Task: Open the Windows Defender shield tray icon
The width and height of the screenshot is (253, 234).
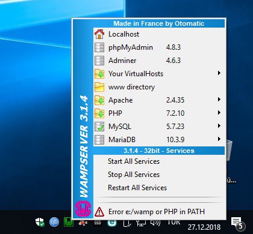Action: pos(40,222)
